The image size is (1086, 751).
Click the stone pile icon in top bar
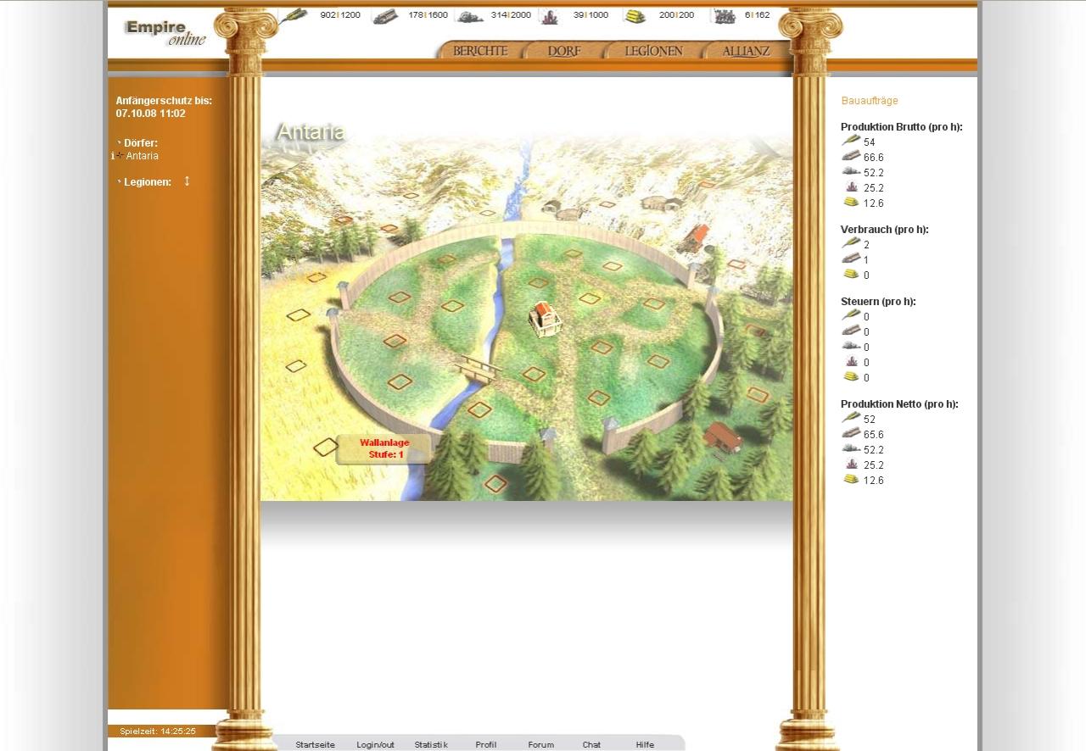469,15
